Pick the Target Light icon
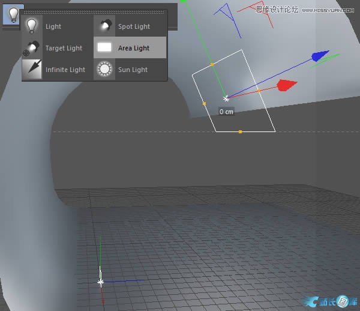 [31, 48]
